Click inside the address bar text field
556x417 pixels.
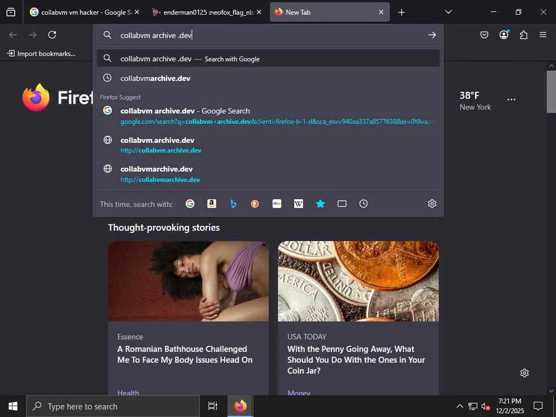click(269, 35)
